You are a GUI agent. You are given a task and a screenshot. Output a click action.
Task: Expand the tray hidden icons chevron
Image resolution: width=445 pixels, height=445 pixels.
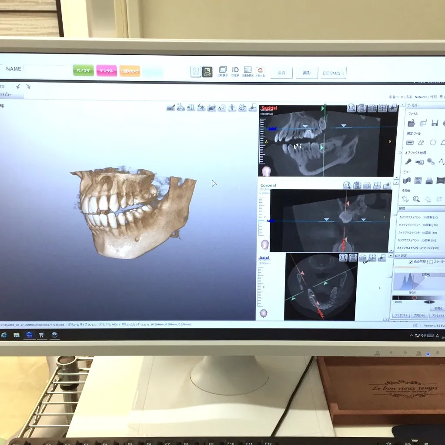[411, 335]
